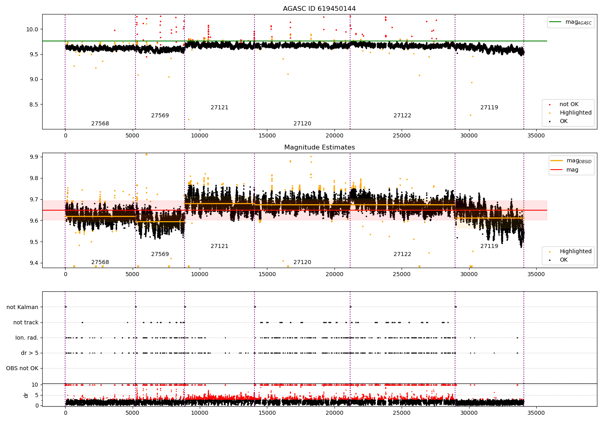
Task: Click the 'Ion. rad.' row label
Action: pyautogui.click(x=27, y=338)
